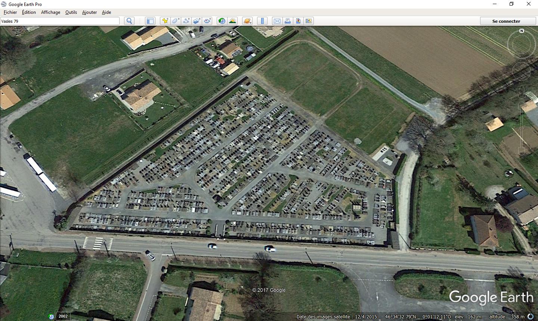538x321 pixels.
Task: Open the Outils menu
Action: pyautogui.click(x=71, y=12)
